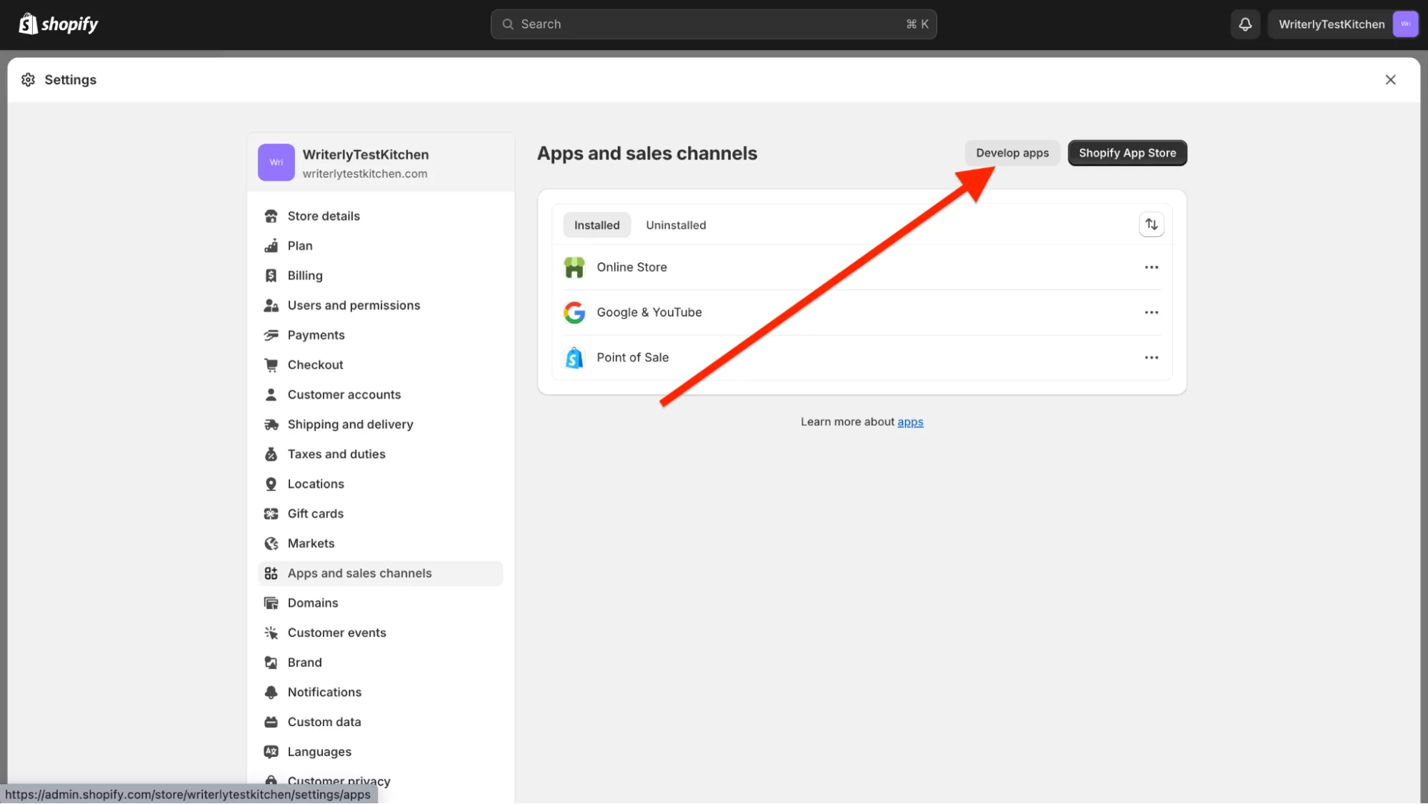Click the Brand icon in sidebar

pos(271,662)
